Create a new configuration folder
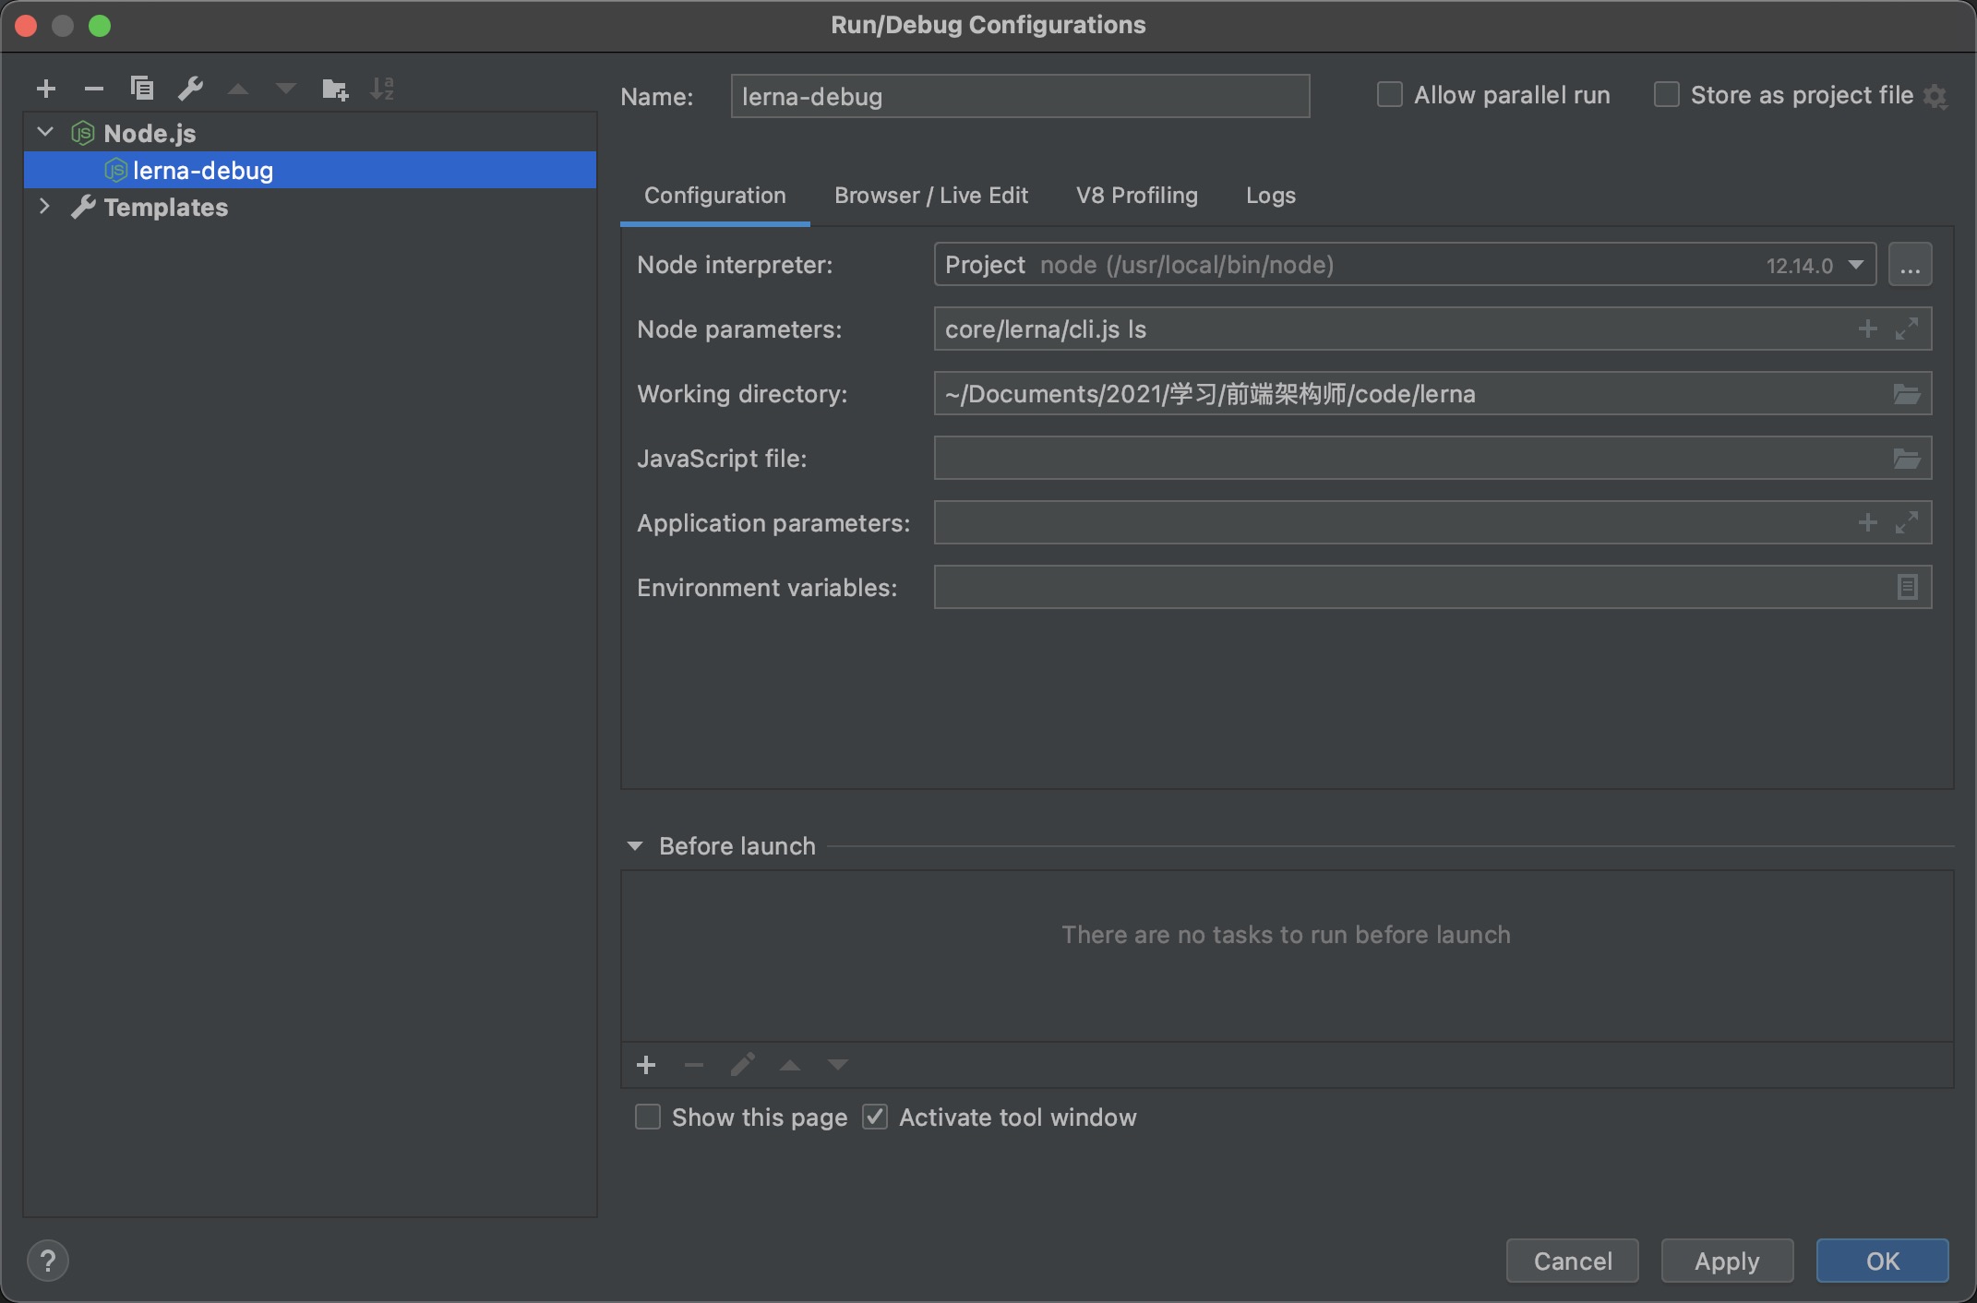Image resolution: width=1977 pixels, height=1303 pixels. [x=334, y=90]
